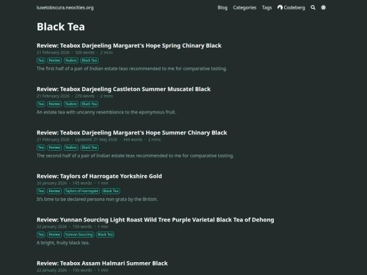Select Teabox tag under Summer Chinary review
The width and height of the screenshot is (367, 275).
(71, 147)
